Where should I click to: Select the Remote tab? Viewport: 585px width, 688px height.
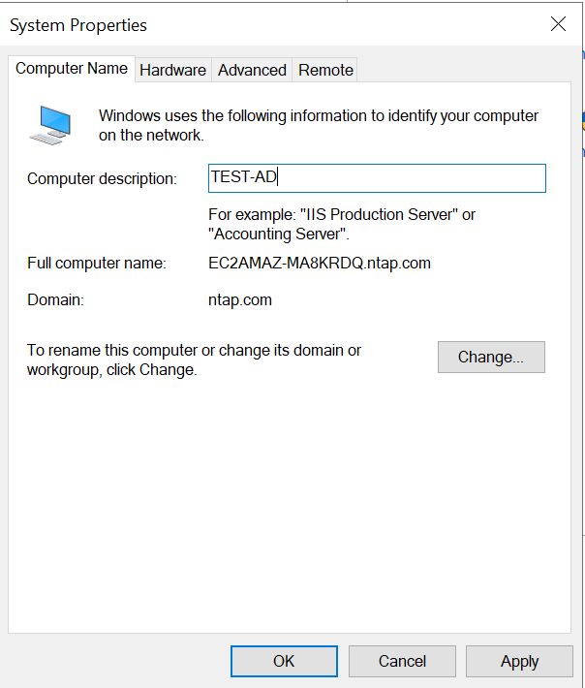[325, 70]
